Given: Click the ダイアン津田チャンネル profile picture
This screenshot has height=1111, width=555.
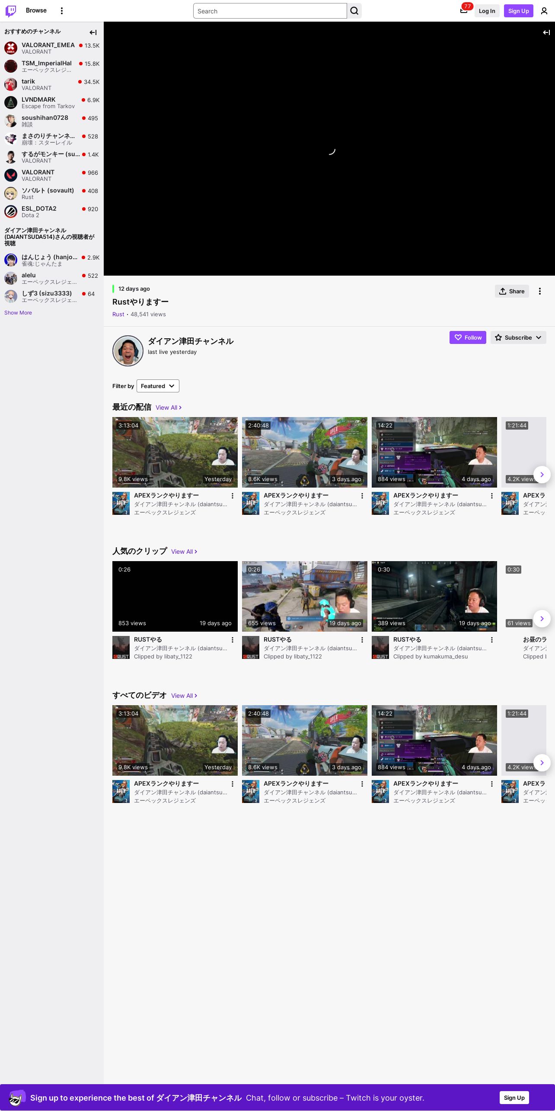Looking at the screenshot, I should click(128, 351).
